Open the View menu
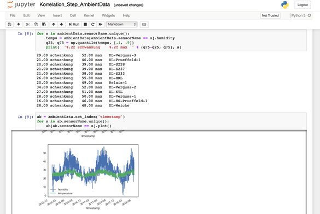 pyautogui.click(x=41, y=15)
